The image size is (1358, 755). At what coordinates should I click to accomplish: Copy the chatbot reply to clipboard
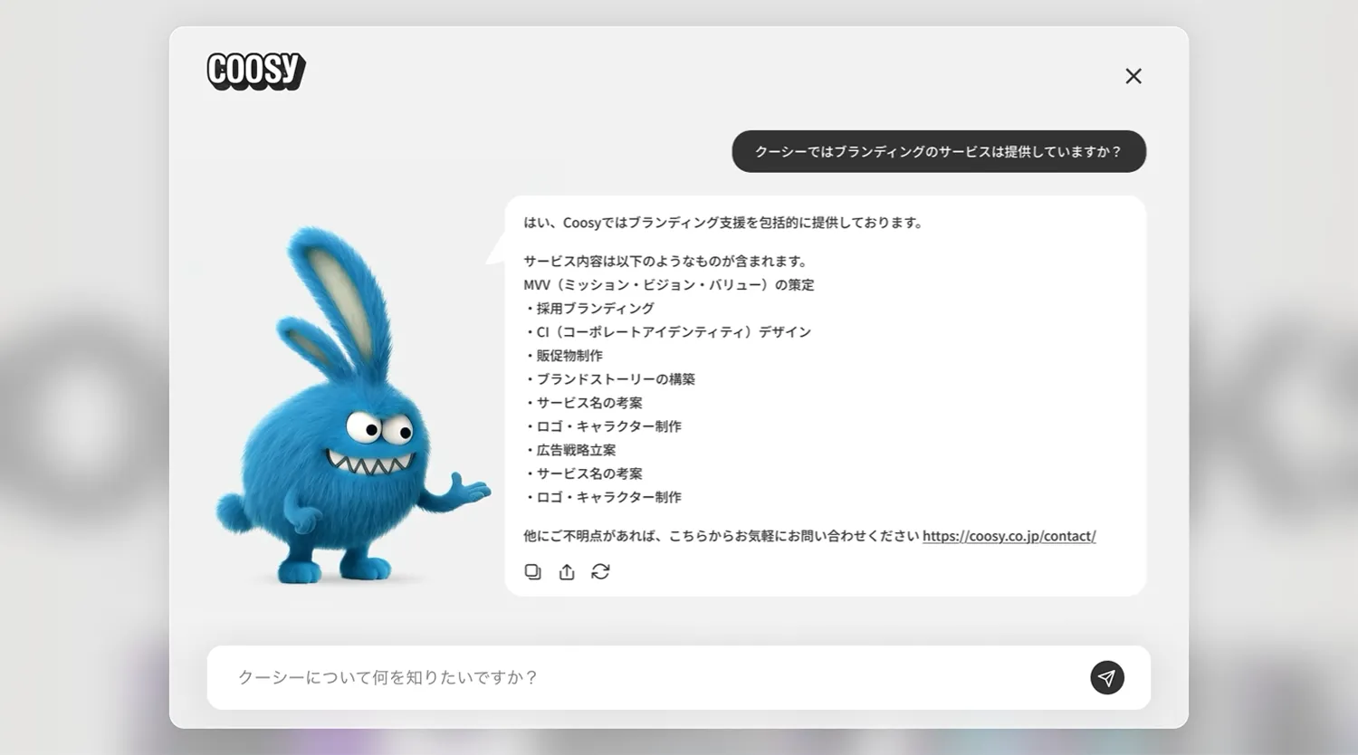tap(533, 571)
